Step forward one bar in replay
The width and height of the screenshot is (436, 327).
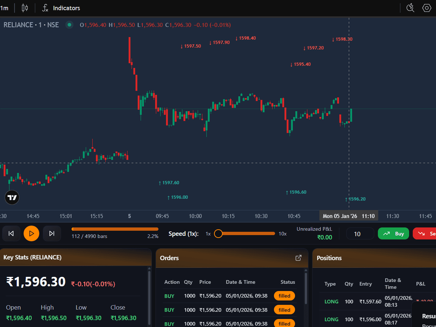pyautogui.click(x=52, y=233)
